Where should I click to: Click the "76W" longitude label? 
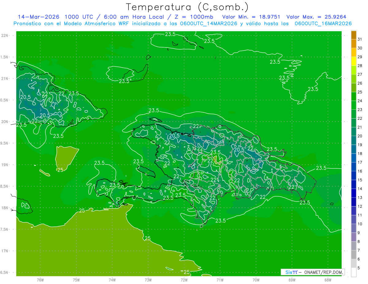pyautogui.click(x=40, y=279)
